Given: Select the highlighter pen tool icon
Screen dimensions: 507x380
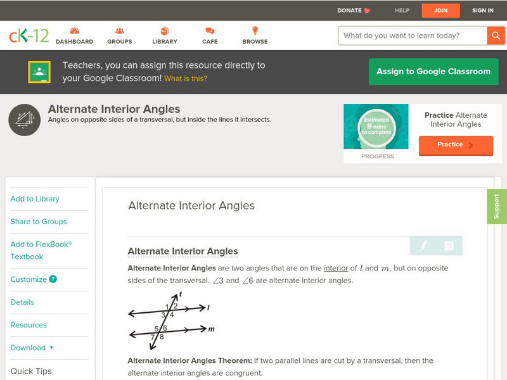Looking at the screenshot, I should 423,246.
